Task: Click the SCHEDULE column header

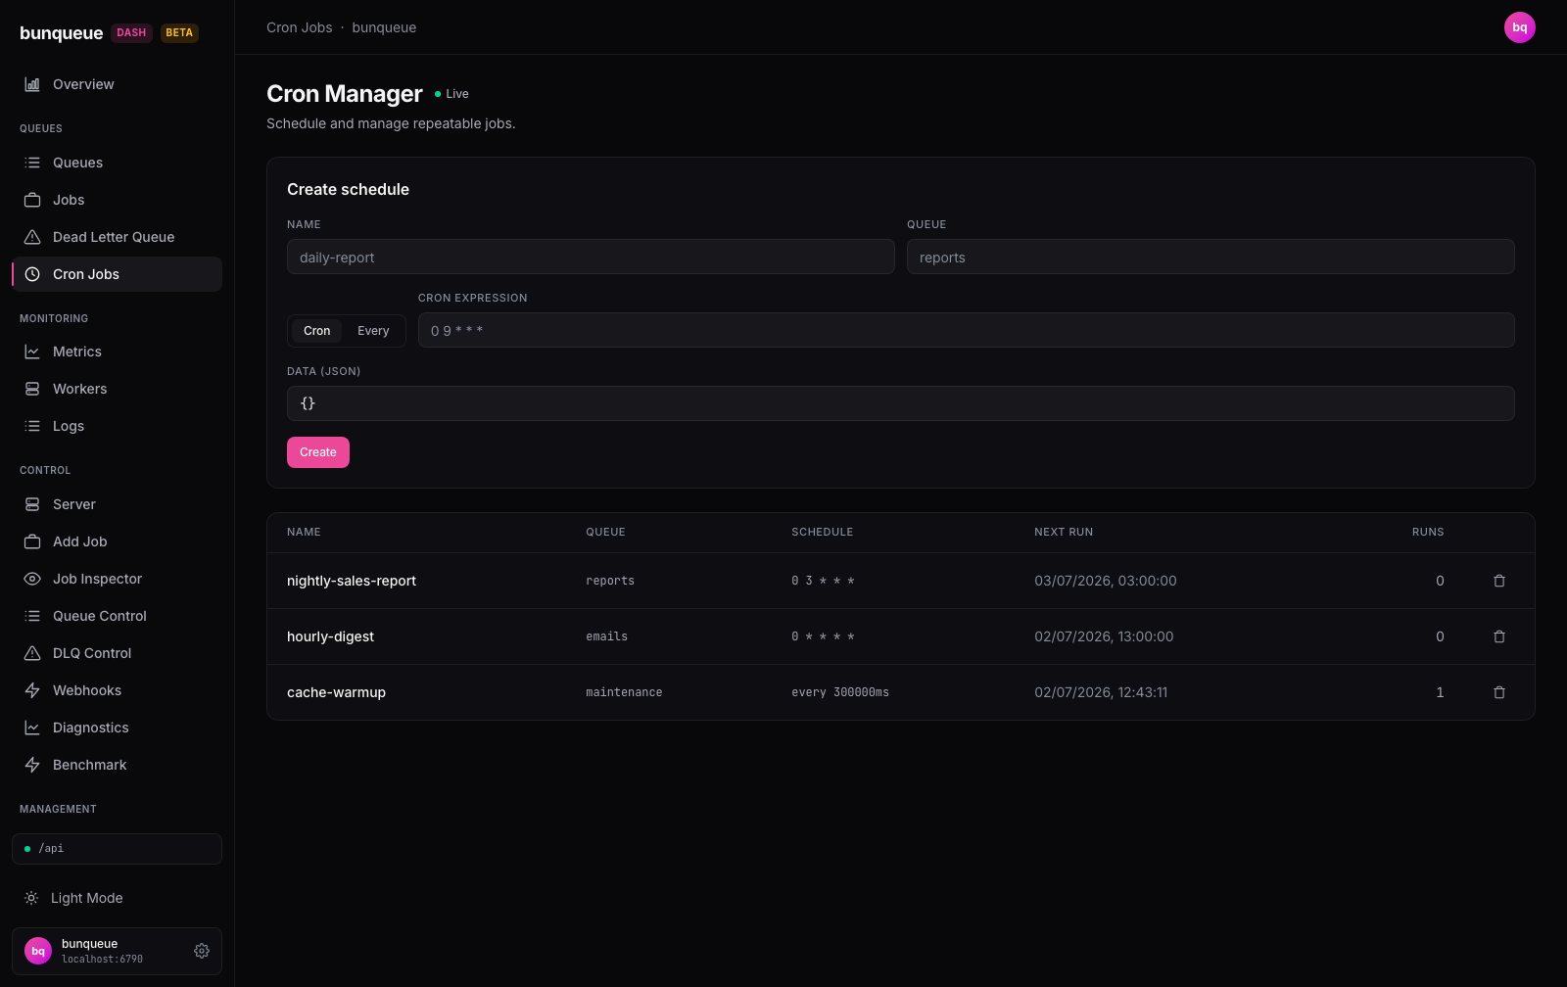Action: [822, 532]
